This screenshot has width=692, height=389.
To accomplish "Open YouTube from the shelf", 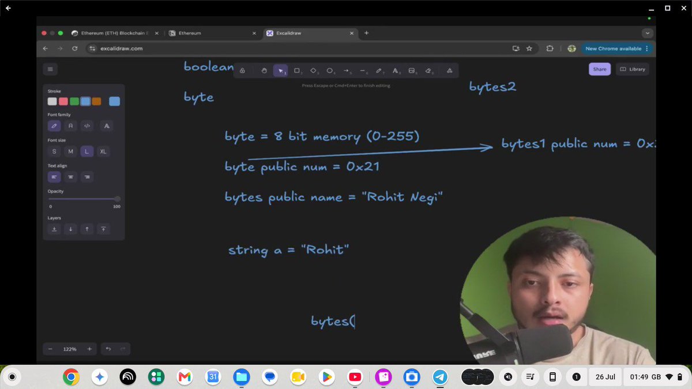I will [355, 377].
